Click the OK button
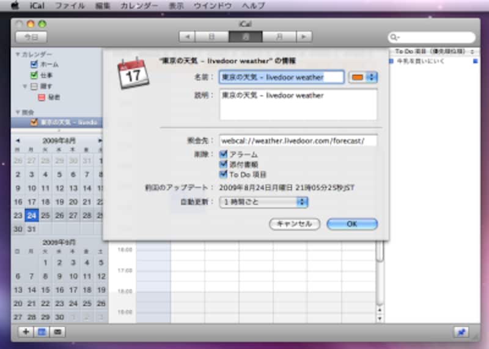 pos(351,224)
